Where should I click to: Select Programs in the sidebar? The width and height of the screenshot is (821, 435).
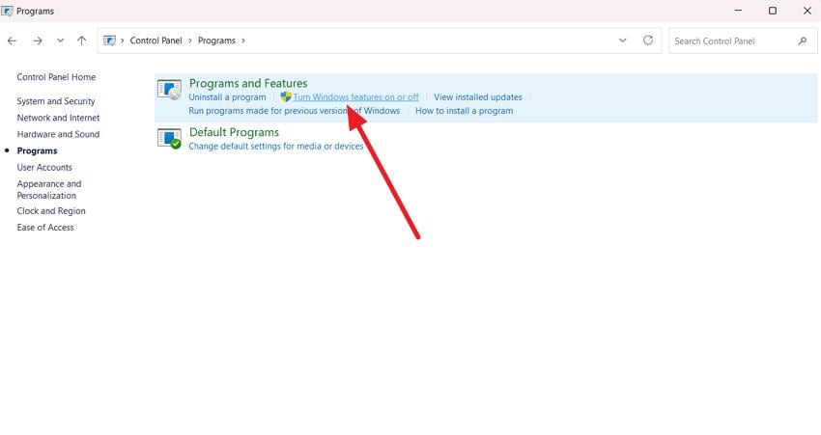37,150
